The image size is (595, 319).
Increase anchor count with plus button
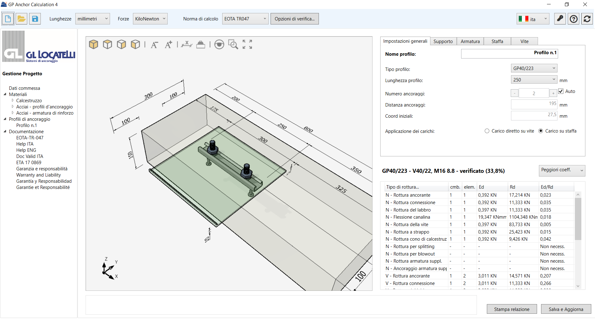(553, 93)
